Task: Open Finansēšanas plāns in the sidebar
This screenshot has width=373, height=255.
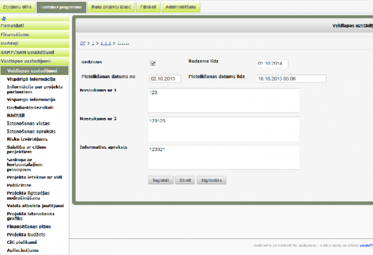Action: click(29, 226)
